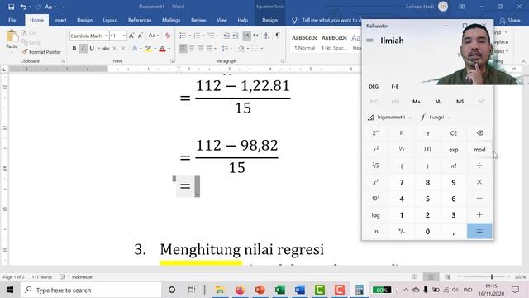The height and width of the screenshot is (298, 529).
Task: Open calculator navigation hamburger menu
Action: coord(370,41)
